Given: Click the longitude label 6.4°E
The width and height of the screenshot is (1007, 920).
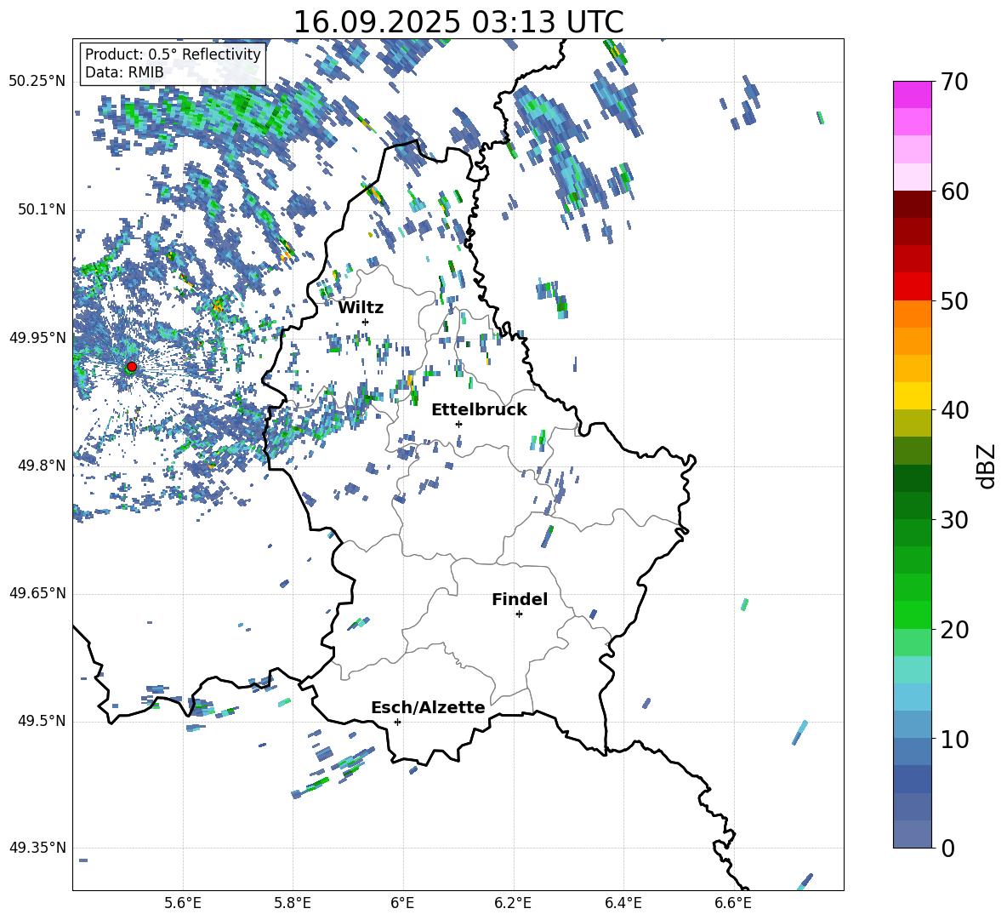Looking at the screenshot, I should coord(623,903).
